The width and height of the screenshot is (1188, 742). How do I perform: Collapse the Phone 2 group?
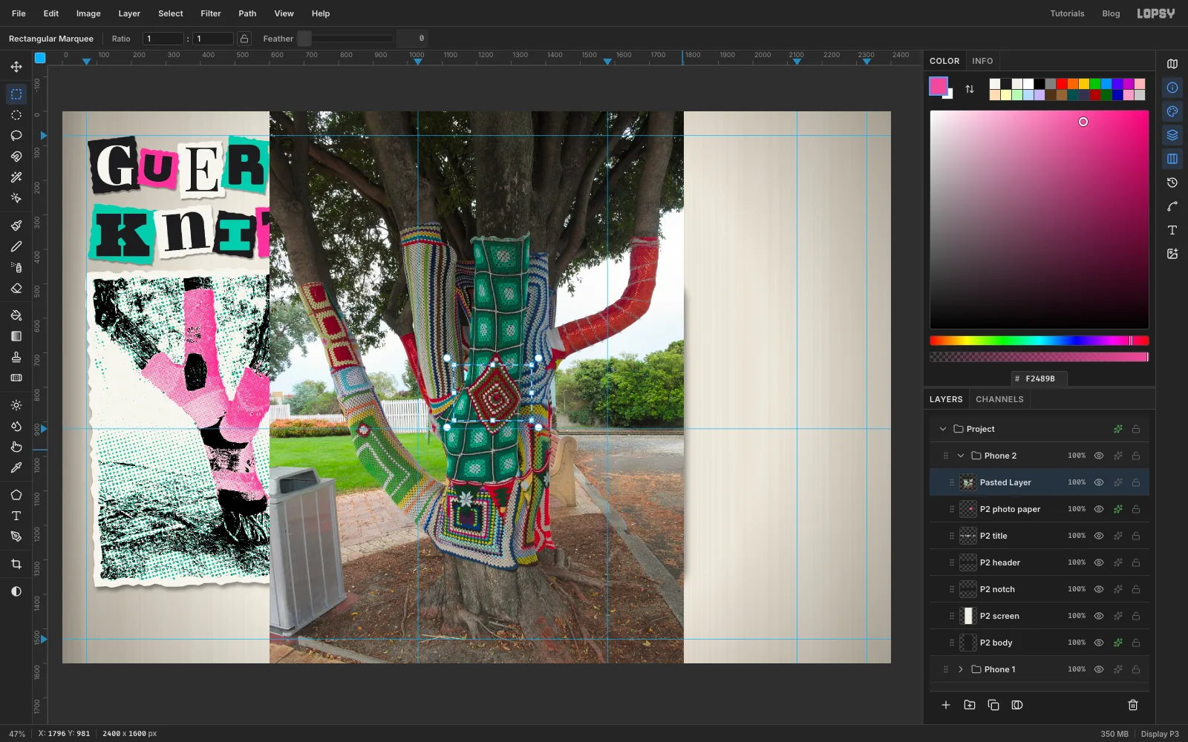(x=961, y=456)
